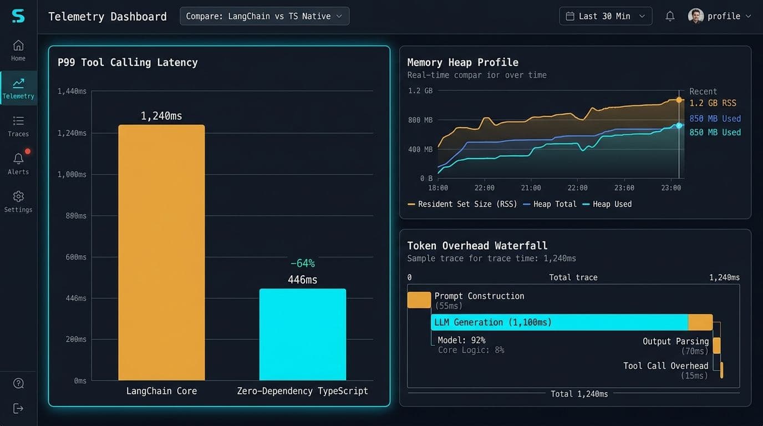Screen dimensions: 763x426
Task: Expand the profile menu chevron
Action: (748, 16)
